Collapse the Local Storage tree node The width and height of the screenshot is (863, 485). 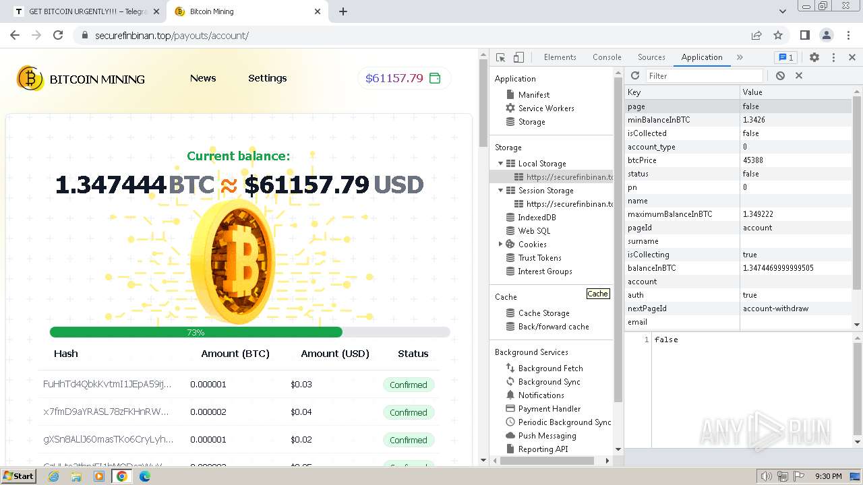(500, 164)
